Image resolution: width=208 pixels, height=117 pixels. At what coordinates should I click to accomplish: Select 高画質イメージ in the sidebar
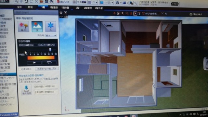[8, 98]
